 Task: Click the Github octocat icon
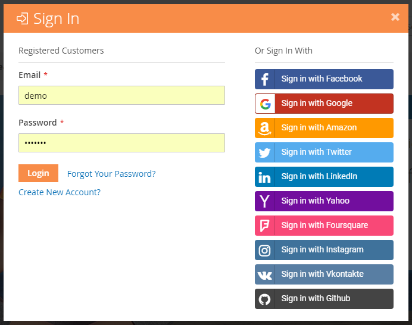(x=265, y=299)
